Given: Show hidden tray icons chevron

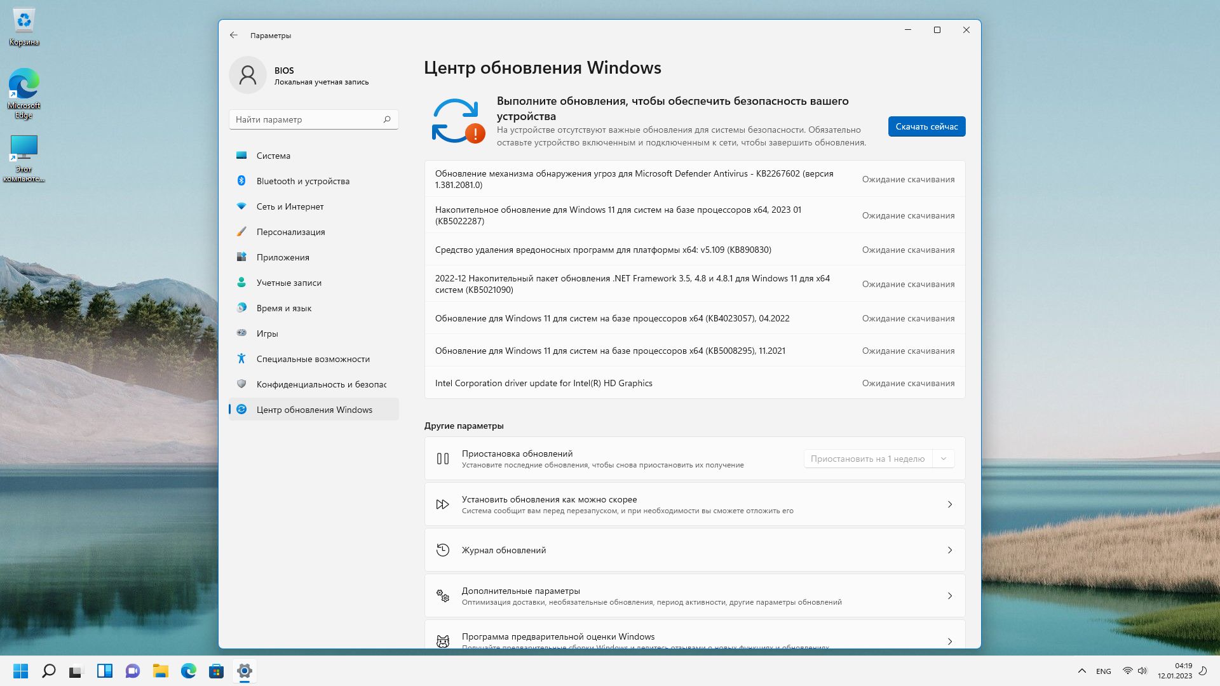Looking at the screenshot, I should point(1082,671).
